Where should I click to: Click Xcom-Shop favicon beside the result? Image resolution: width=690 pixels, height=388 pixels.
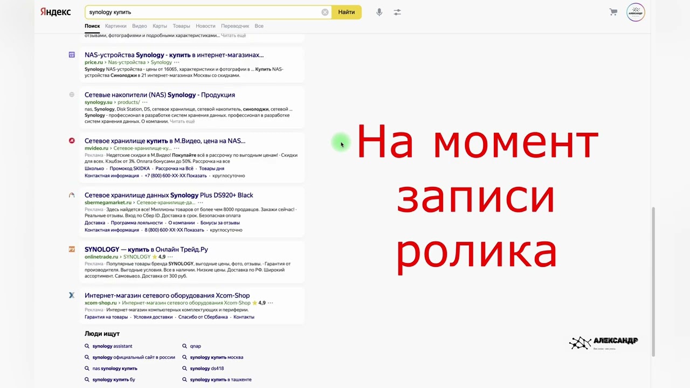click(x=72, y=295)
